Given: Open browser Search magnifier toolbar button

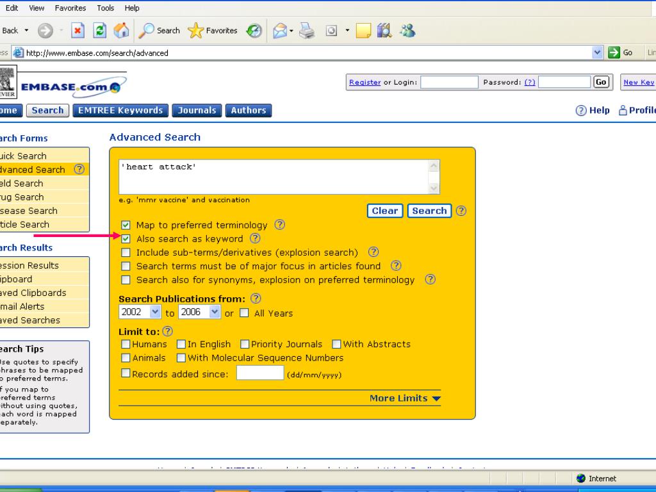Looking at the screenshot, I should point(160,31).
